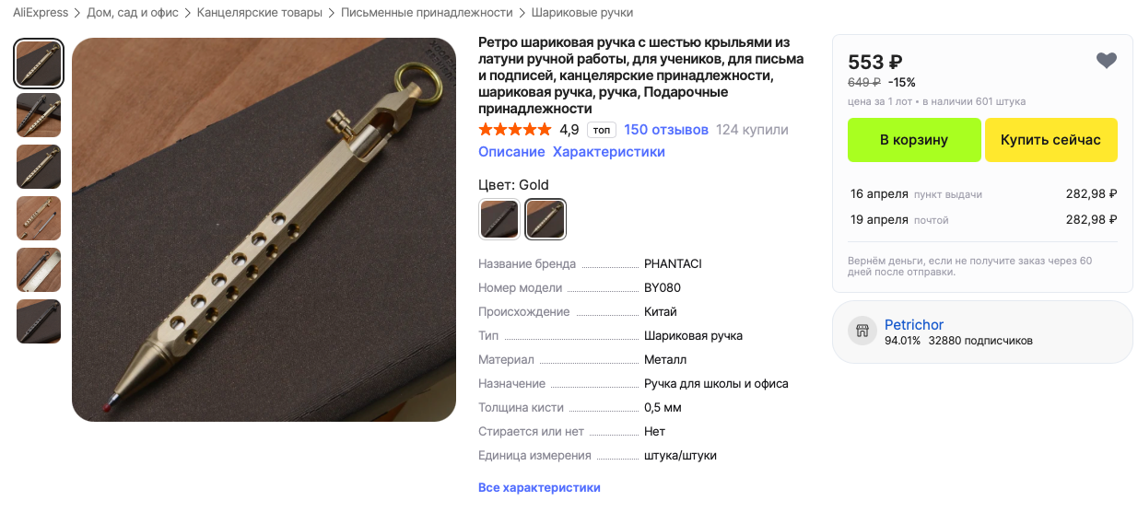Open Шариковые ручки breadcrumb category
Image resolution: width=1138 pixels, height=524 pixels.
pyautogui.click(x=582, y=13)
